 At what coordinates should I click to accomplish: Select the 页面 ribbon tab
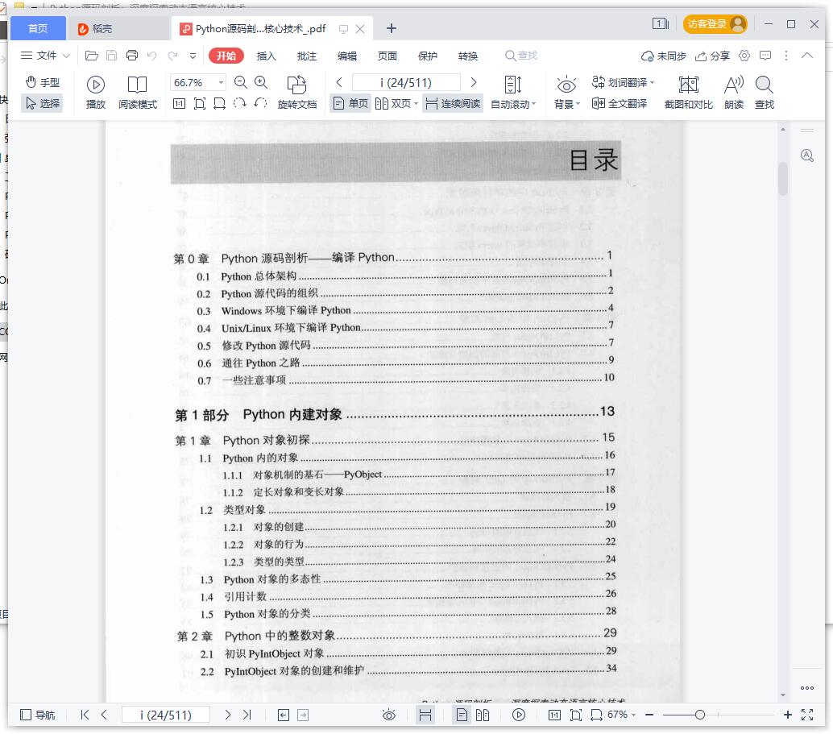coord(387,56)
